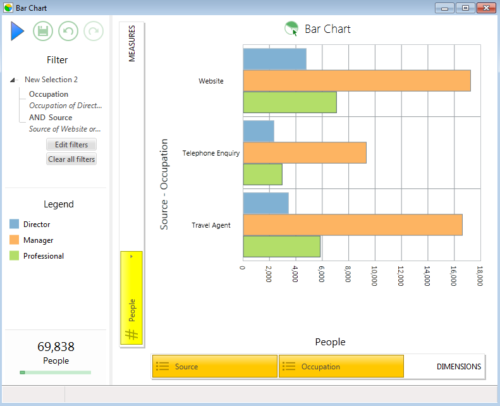
Task: Click the Director blue legend swatch
Action: pos(14,224)
